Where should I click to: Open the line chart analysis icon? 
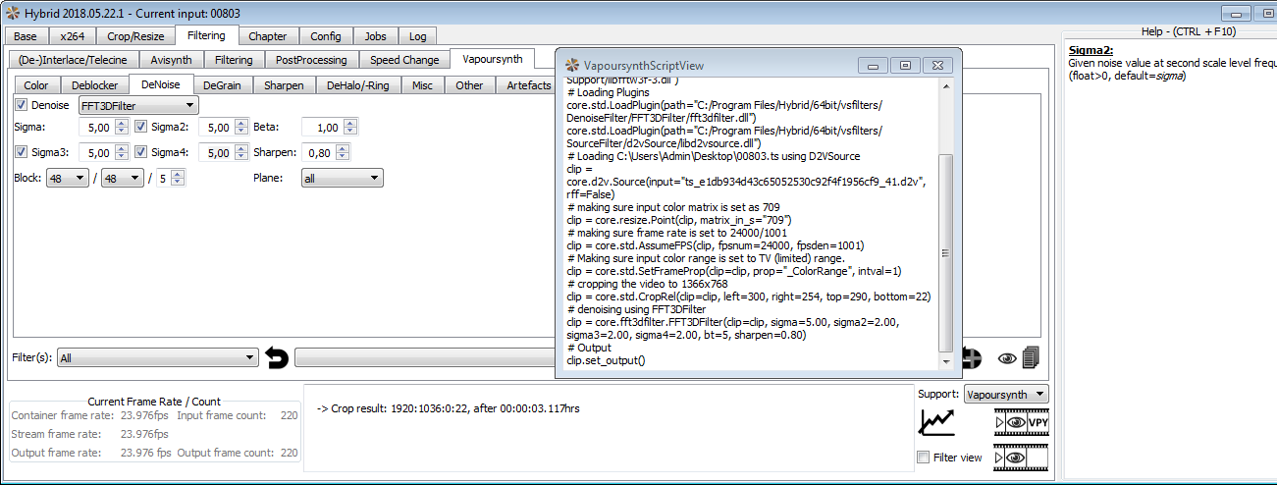pyautogui.click(x=935, y=422)
